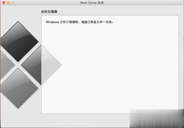184x128 pixels.
Task: Click the Boot Camp diamond logo
Action: [31, 65]
